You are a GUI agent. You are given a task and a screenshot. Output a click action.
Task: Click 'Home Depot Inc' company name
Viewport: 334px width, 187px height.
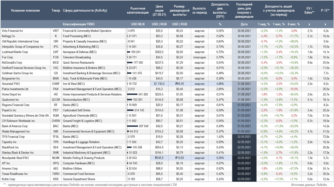(x=11, y=94)
